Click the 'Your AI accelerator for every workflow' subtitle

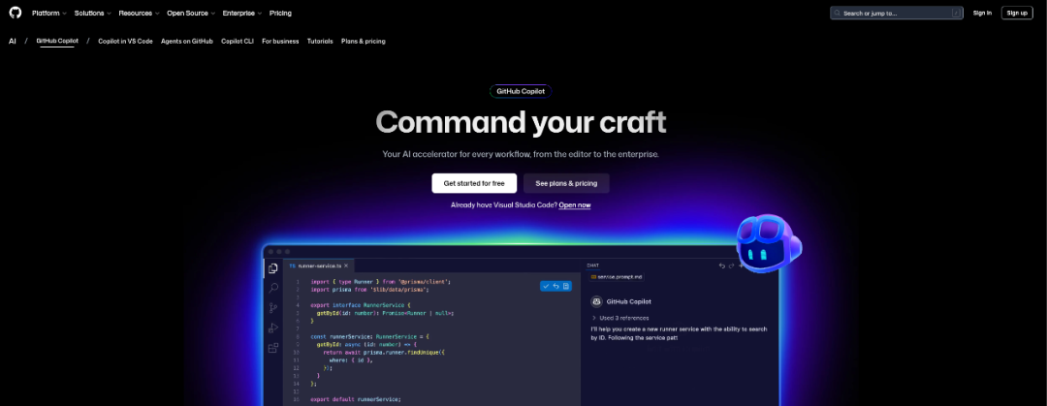(x=521, y=154)
